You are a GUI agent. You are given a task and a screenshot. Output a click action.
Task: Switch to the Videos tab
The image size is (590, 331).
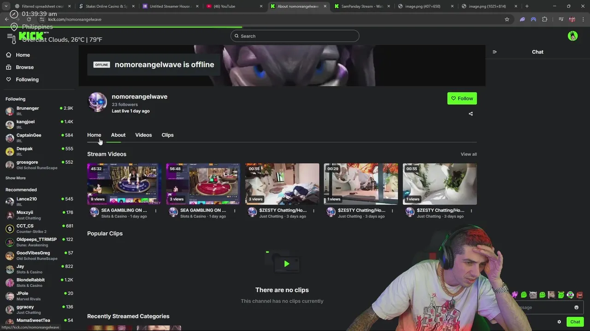click(143, 135)
